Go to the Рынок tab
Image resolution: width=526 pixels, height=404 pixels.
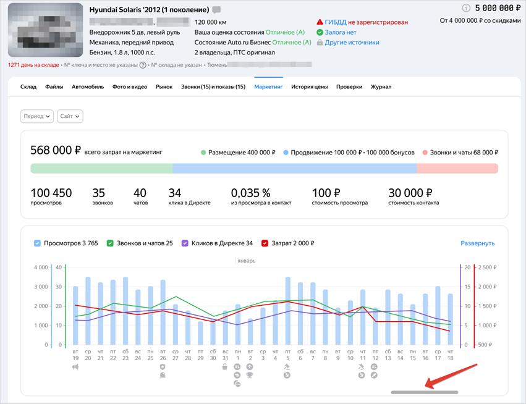pyautogui.click(x=164, y=87)
